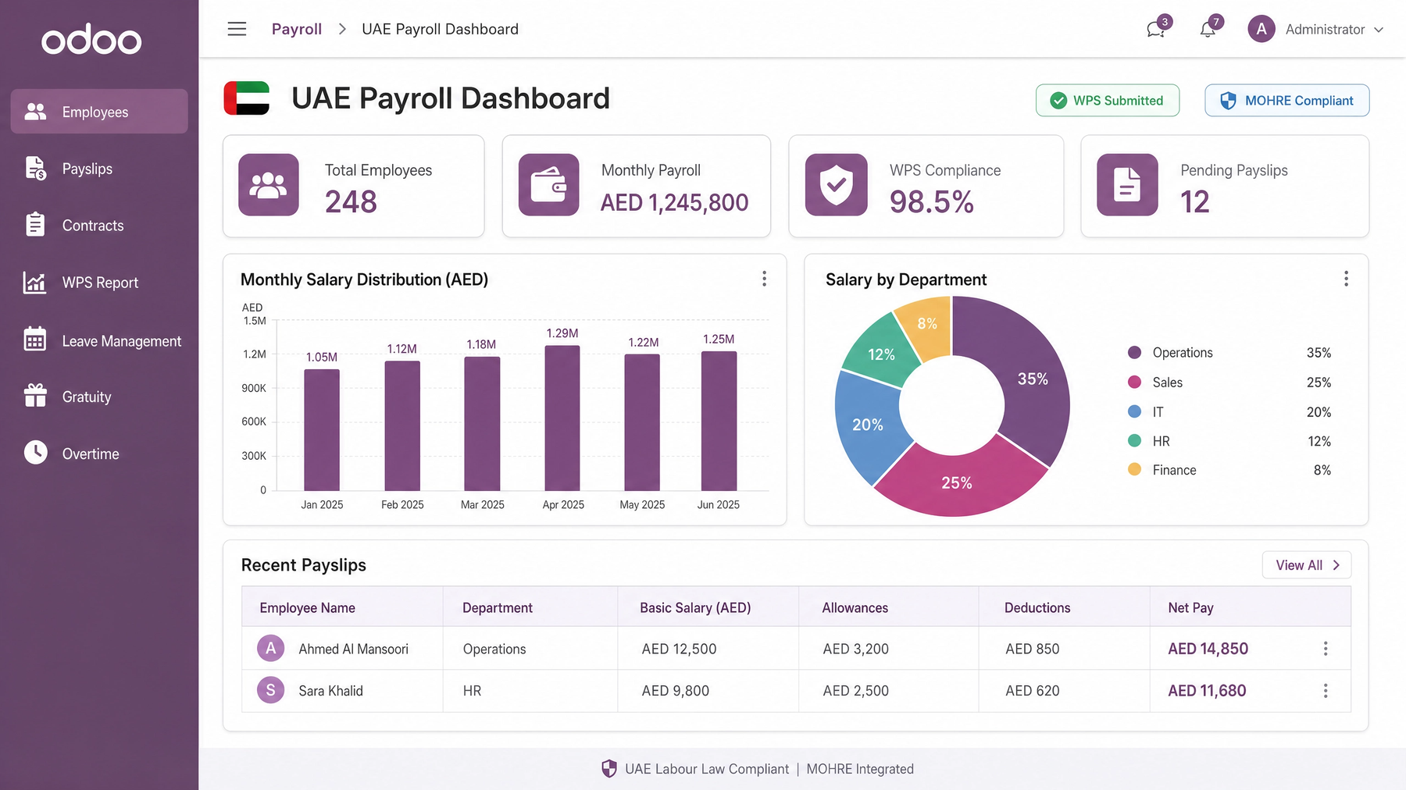Open Sara Khalid row options menu
This screenshot has width=1406, height=790.
(1326, 691)
